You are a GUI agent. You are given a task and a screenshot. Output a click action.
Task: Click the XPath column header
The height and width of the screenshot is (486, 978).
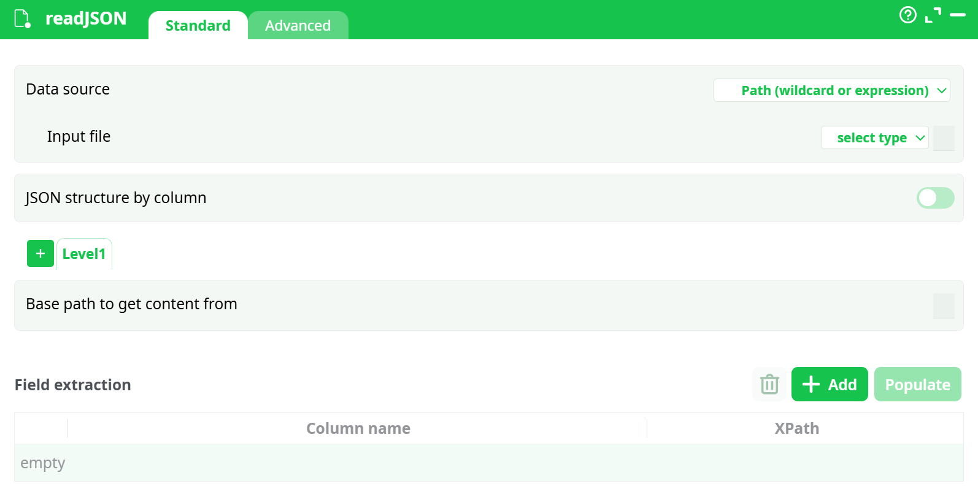(796, 428)
